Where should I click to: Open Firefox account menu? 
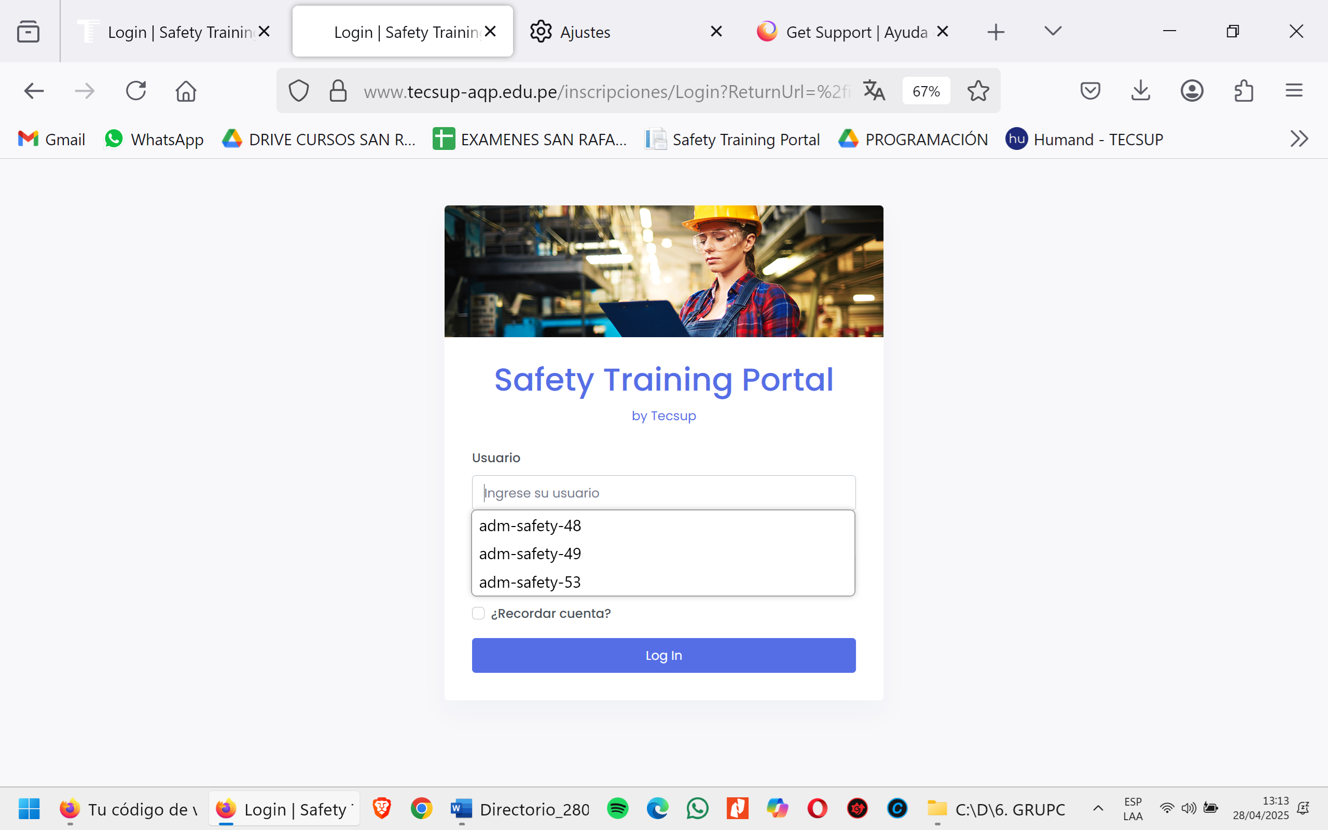[1192, 91]
